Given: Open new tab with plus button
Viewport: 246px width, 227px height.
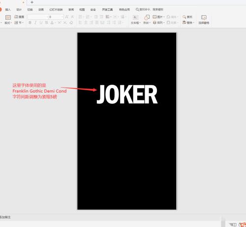Looking at the screenshot, I should coord(32,2).
